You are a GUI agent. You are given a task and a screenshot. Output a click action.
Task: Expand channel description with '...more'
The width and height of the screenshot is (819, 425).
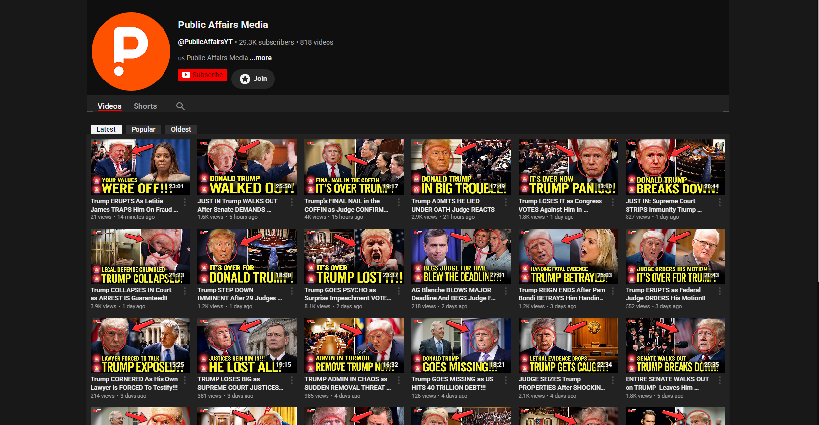261,58
